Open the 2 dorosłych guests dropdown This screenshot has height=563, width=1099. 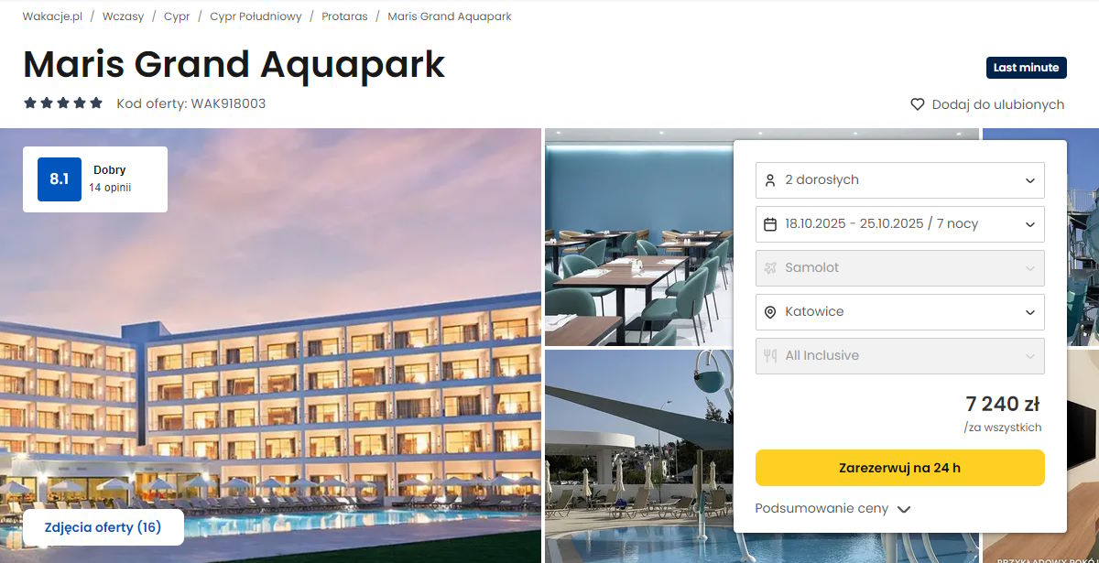click(x=900, y=180)
